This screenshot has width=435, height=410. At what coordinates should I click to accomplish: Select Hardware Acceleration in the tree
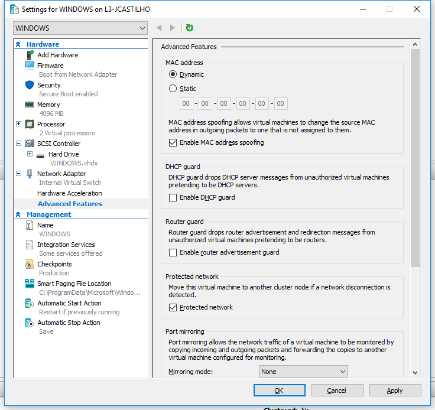70,193
